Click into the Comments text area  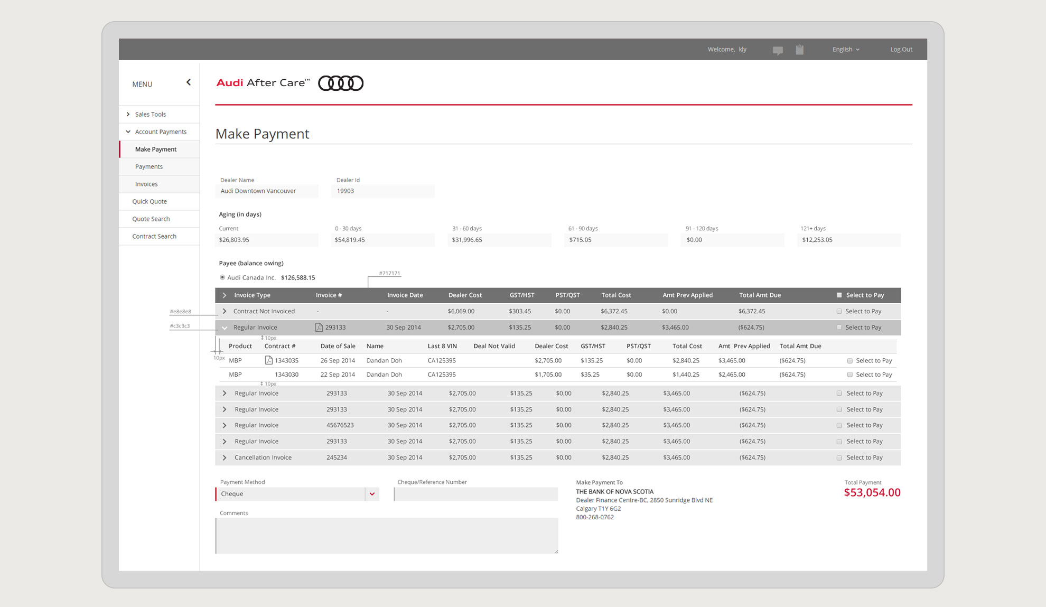point(387,536)
